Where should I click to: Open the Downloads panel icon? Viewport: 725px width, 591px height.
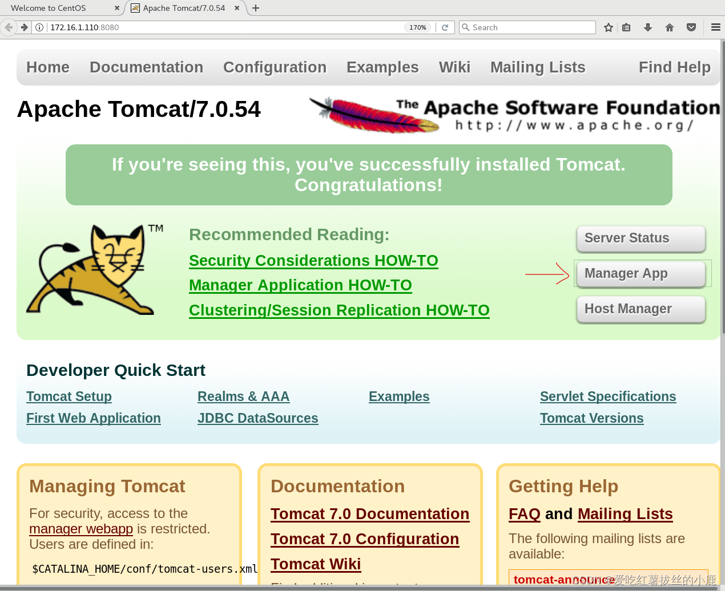[648, 27]
